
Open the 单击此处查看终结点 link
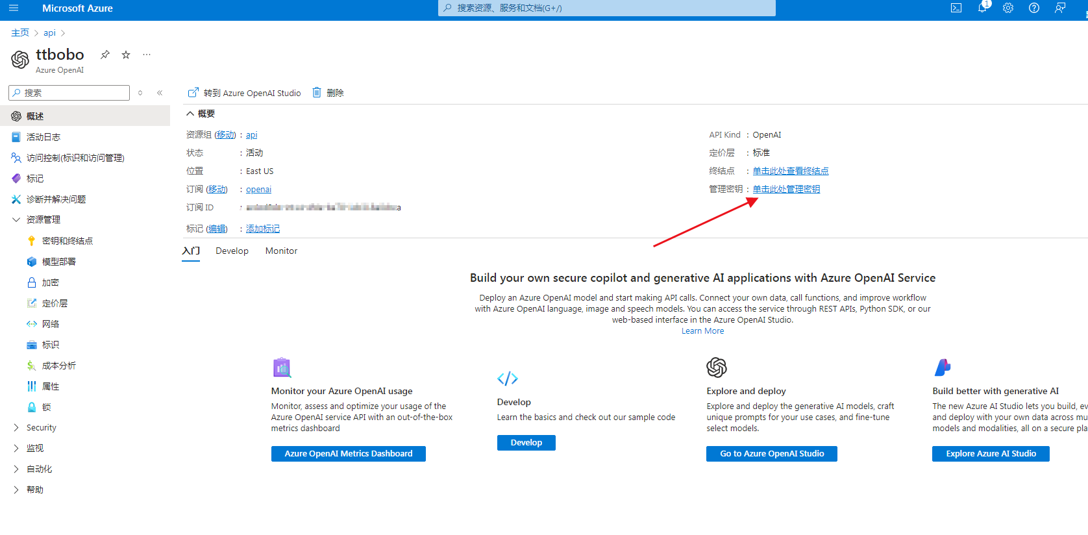(791, 171)
